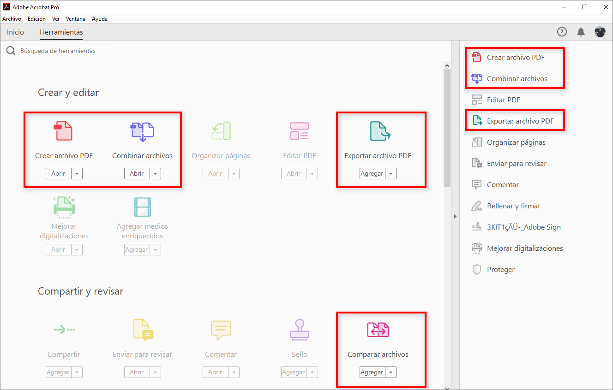
Task: Expand the dropdown arrow beside Exportar archivo PDF's Agregar
Action: [x=391, y=174]
